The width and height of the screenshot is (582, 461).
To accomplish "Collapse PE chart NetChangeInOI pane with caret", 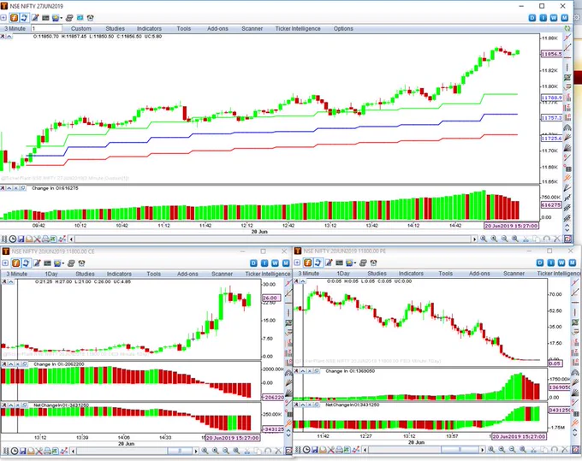I will [302, 405].
